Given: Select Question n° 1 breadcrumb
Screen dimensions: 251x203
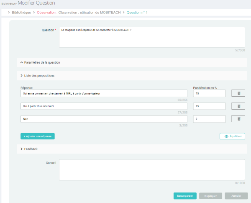Looking at the screenshot, I should [x=137, y=13].
